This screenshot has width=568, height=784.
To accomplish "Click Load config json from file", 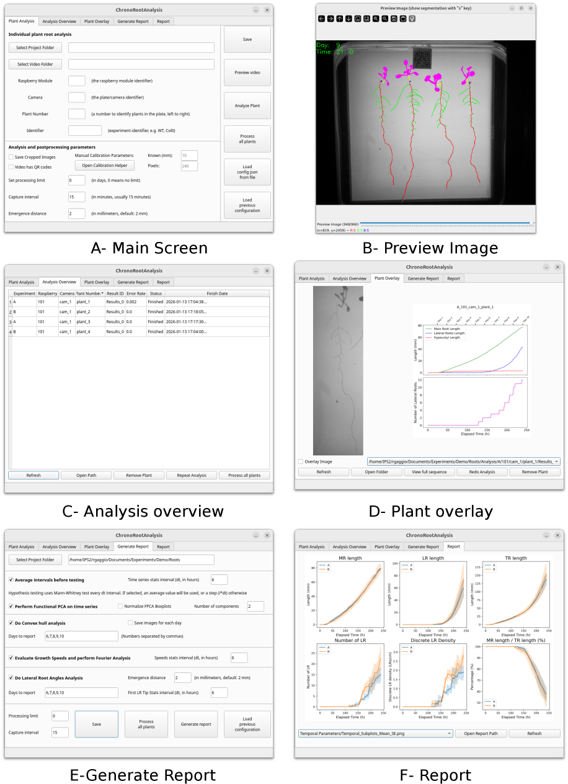I will point(247,172).
